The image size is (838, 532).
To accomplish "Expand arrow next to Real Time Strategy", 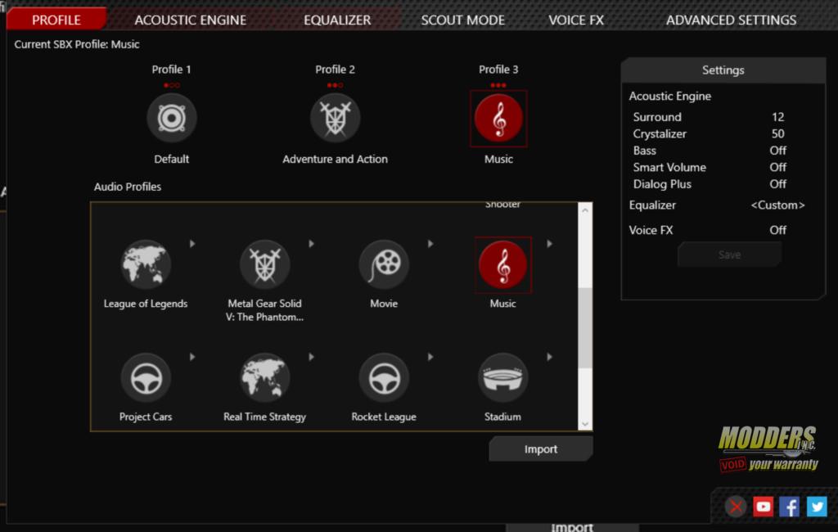I will pyautogui.click(x=312, y=357).
